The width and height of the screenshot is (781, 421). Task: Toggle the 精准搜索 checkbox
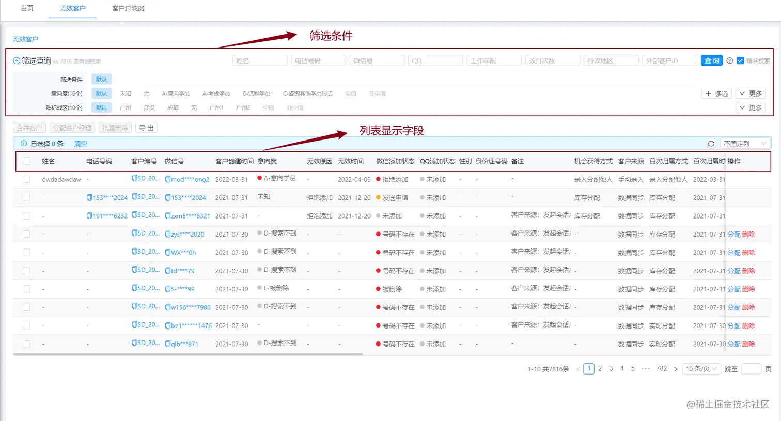(x=740, y=61)
